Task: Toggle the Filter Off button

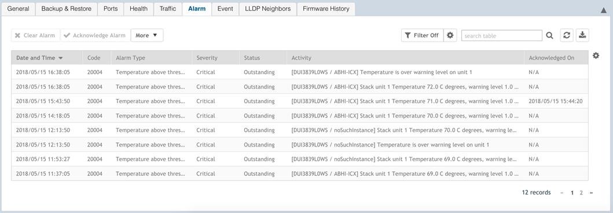Action: pyautogui.click(x=422, y=35)
